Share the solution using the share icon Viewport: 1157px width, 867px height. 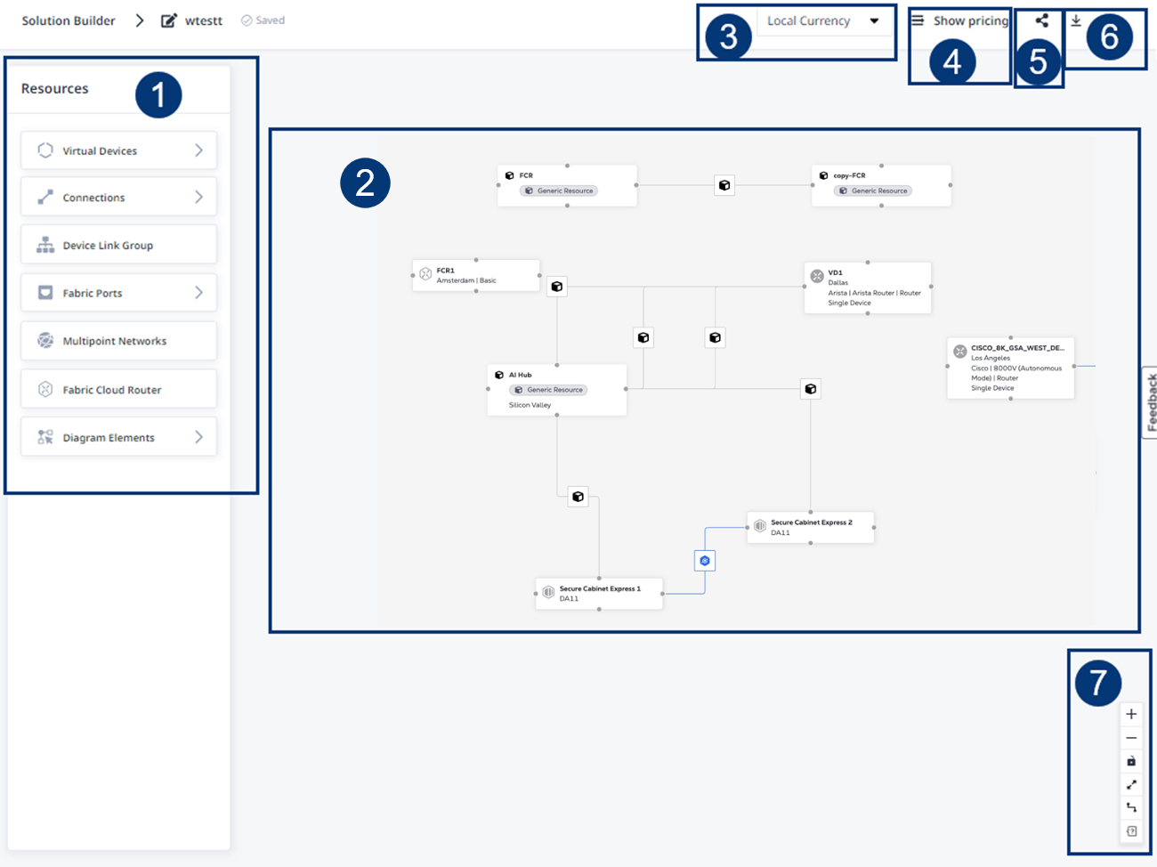[1040, 20]
